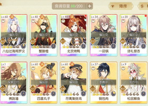The image size is (148, 106).
Task: Open the 降序 sort order dropdown
Action: click(x=121, y=6)
